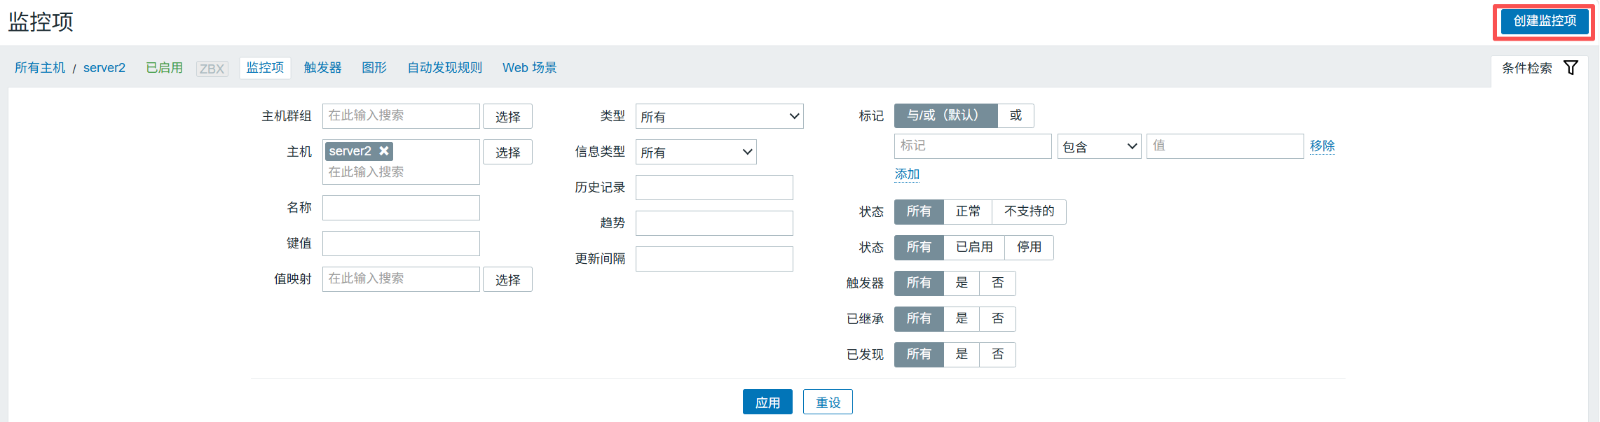
Task: Focus the 趋势 input field
Action: pyautogui.click(x=714, y=223)
